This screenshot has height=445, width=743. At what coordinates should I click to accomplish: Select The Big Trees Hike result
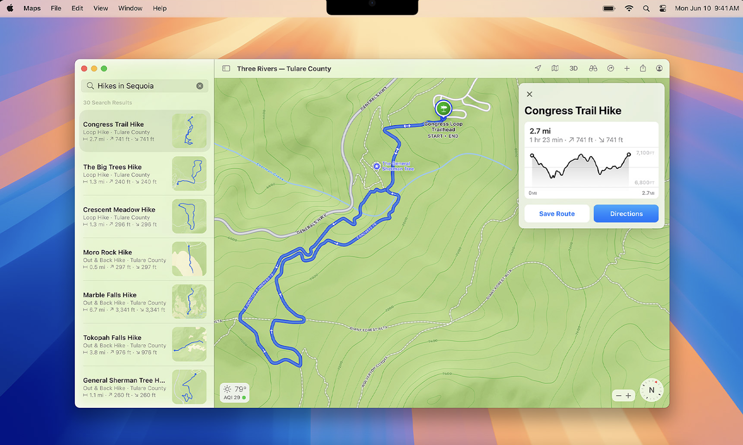145,174
